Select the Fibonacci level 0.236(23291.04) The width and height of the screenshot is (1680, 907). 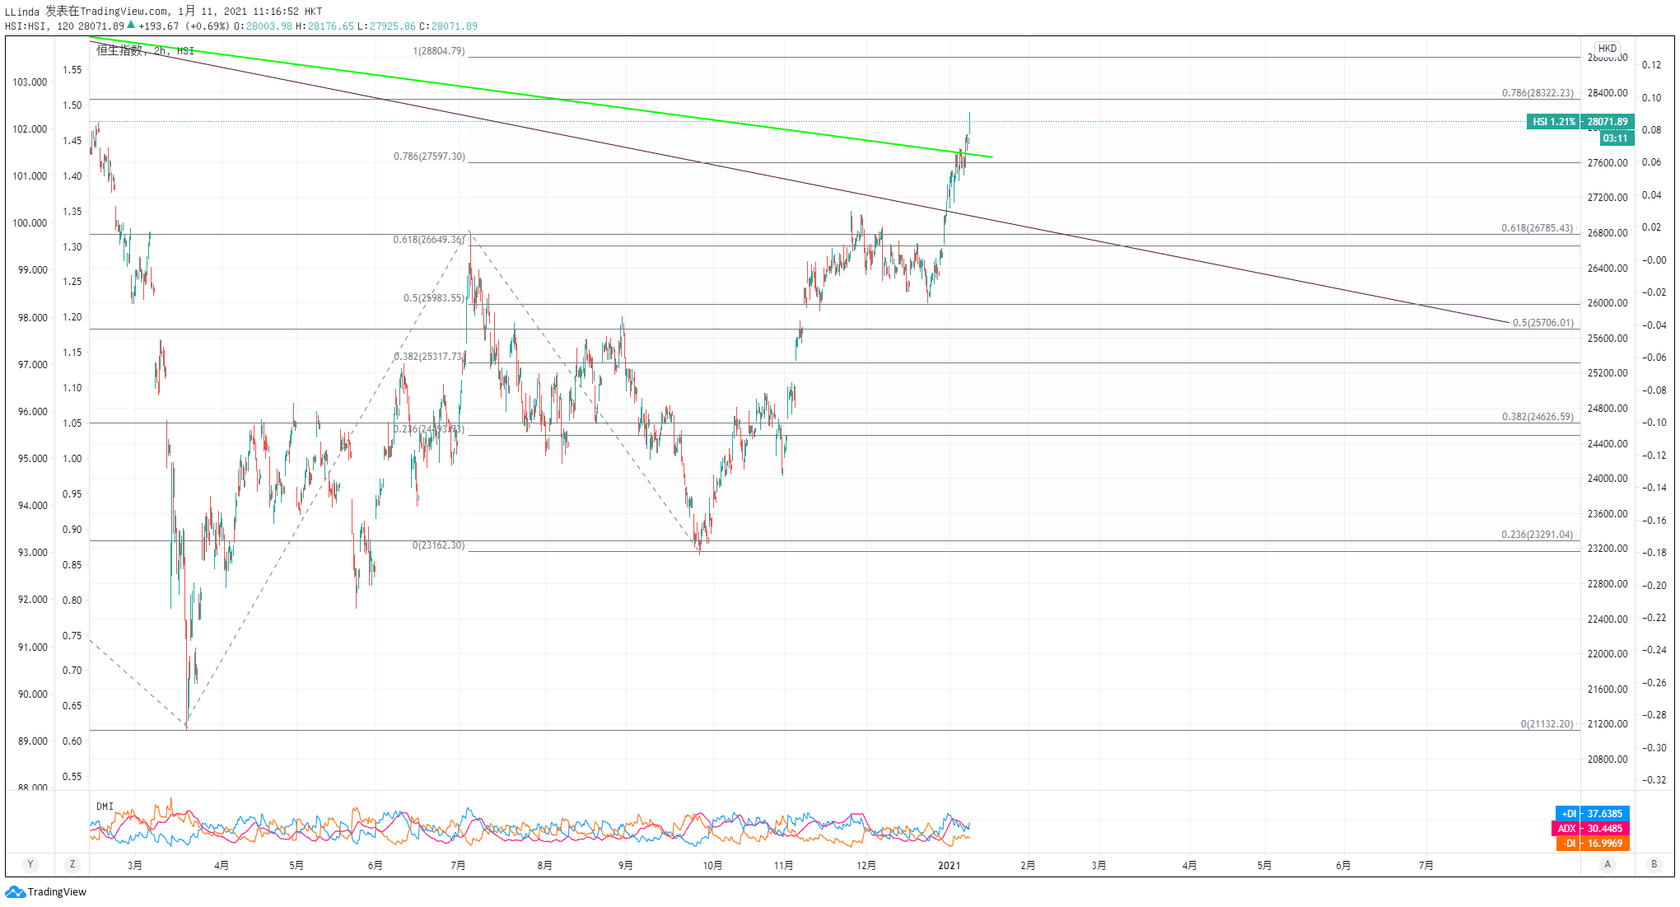point(1537,535)
